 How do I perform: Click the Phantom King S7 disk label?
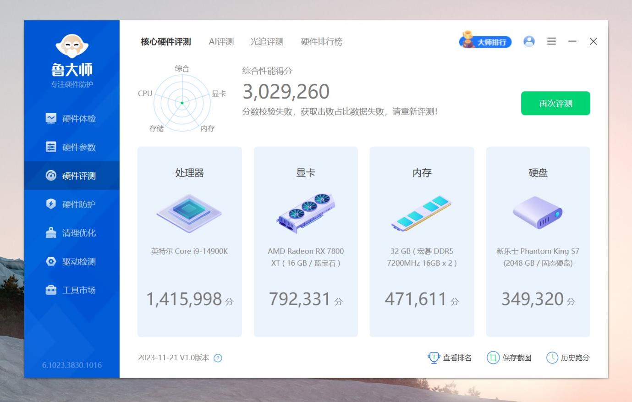(538, 257)
